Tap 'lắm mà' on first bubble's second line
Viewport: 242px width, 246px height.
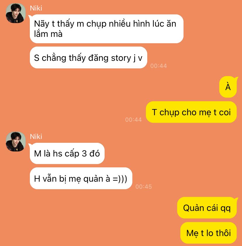pyautogui.click(x=48, y=34)
